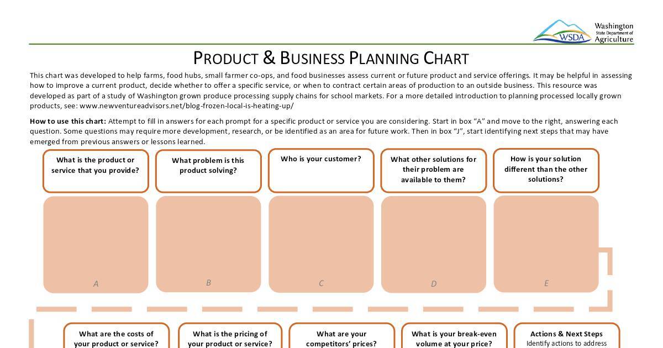Click the 'What other solutions' prompt box

click(434, 170)
